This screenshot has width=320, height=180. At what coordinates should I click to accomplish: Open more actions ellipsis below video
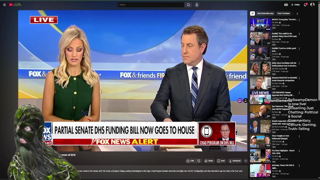click(246, 161)
